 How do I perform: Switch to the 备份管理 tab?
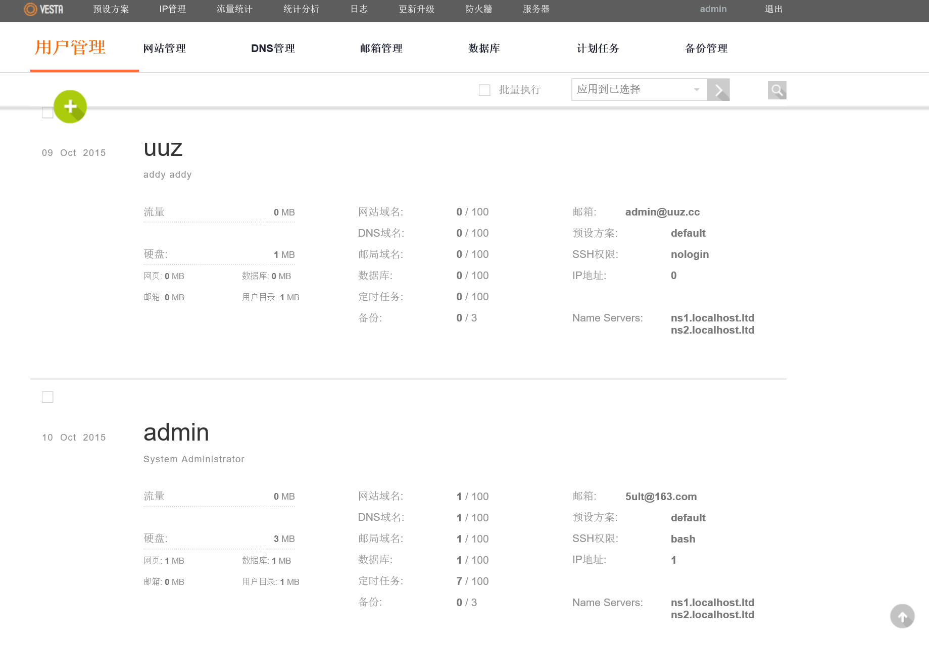(706, 48)
